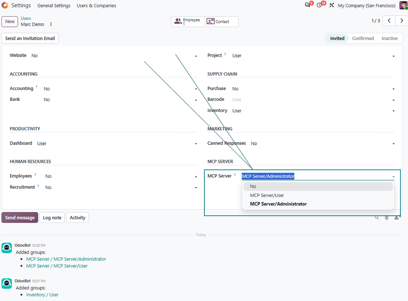408x301 pixels.
Task: Switch company via My Company (San Francisco)
Action: (x=366, y=5)
